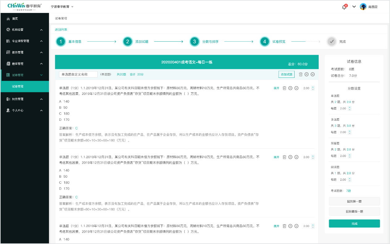The height and width of the screenshot is (244, 390).
Task: Go to step 1 基本信息
Action: [x=61, y=41]
